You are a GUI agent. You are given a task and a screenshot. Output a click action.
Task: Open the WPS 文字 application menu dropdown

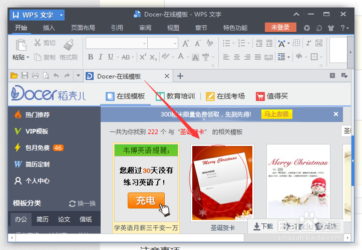[61, 15]
